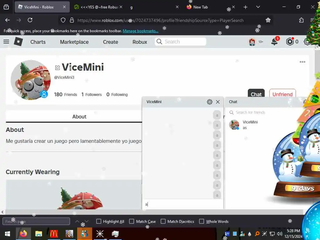This screenshot has height=240, width=320.
Task: Bookmark this page with the star
Action: coord(268,20)
